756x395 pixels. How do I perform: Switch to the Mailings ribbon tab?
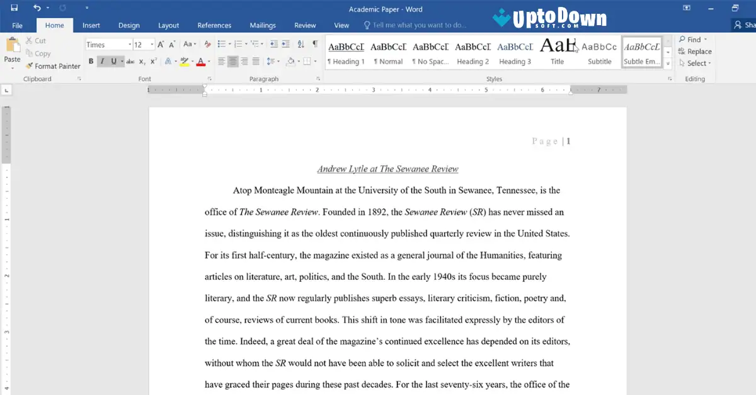[x=262, y=25]
